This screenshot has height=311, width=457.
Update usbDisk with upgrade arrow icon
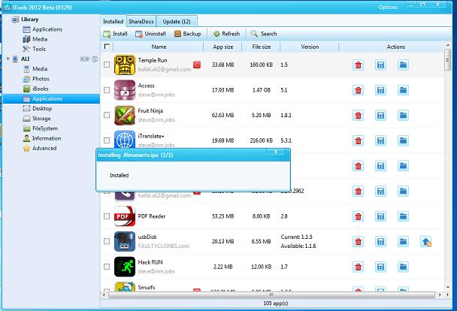426,241
